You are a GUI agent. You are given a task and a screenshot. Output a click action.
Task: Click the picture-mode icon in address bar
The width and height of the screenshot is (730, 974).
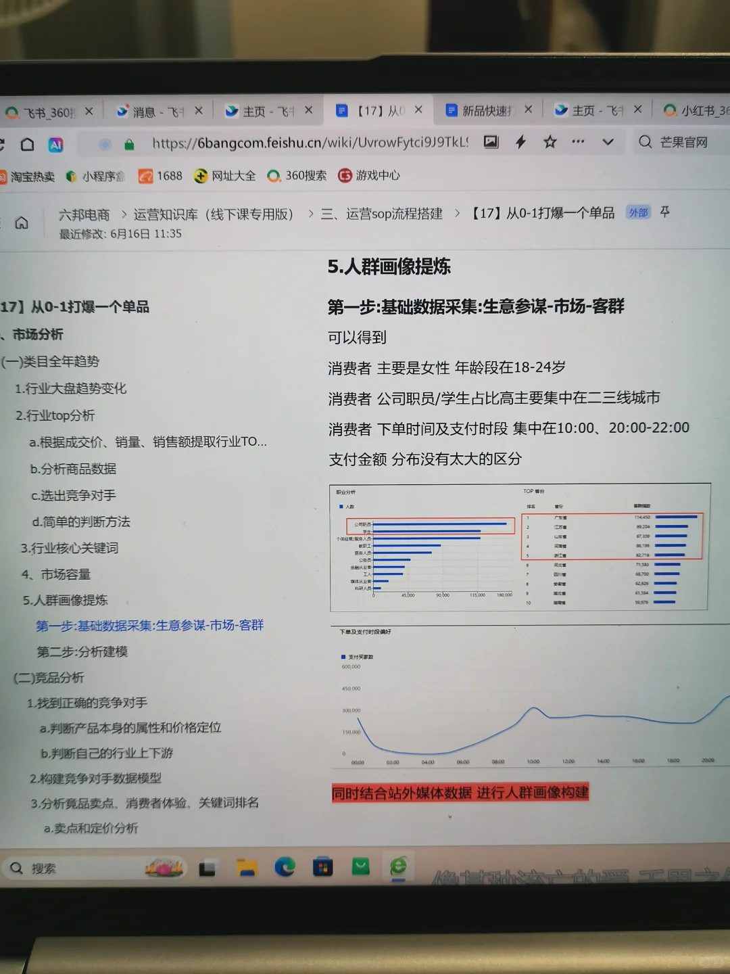coord(491,142)
